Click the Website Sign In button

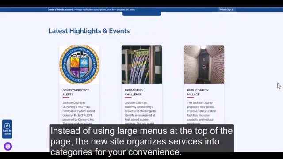[226, 10]
